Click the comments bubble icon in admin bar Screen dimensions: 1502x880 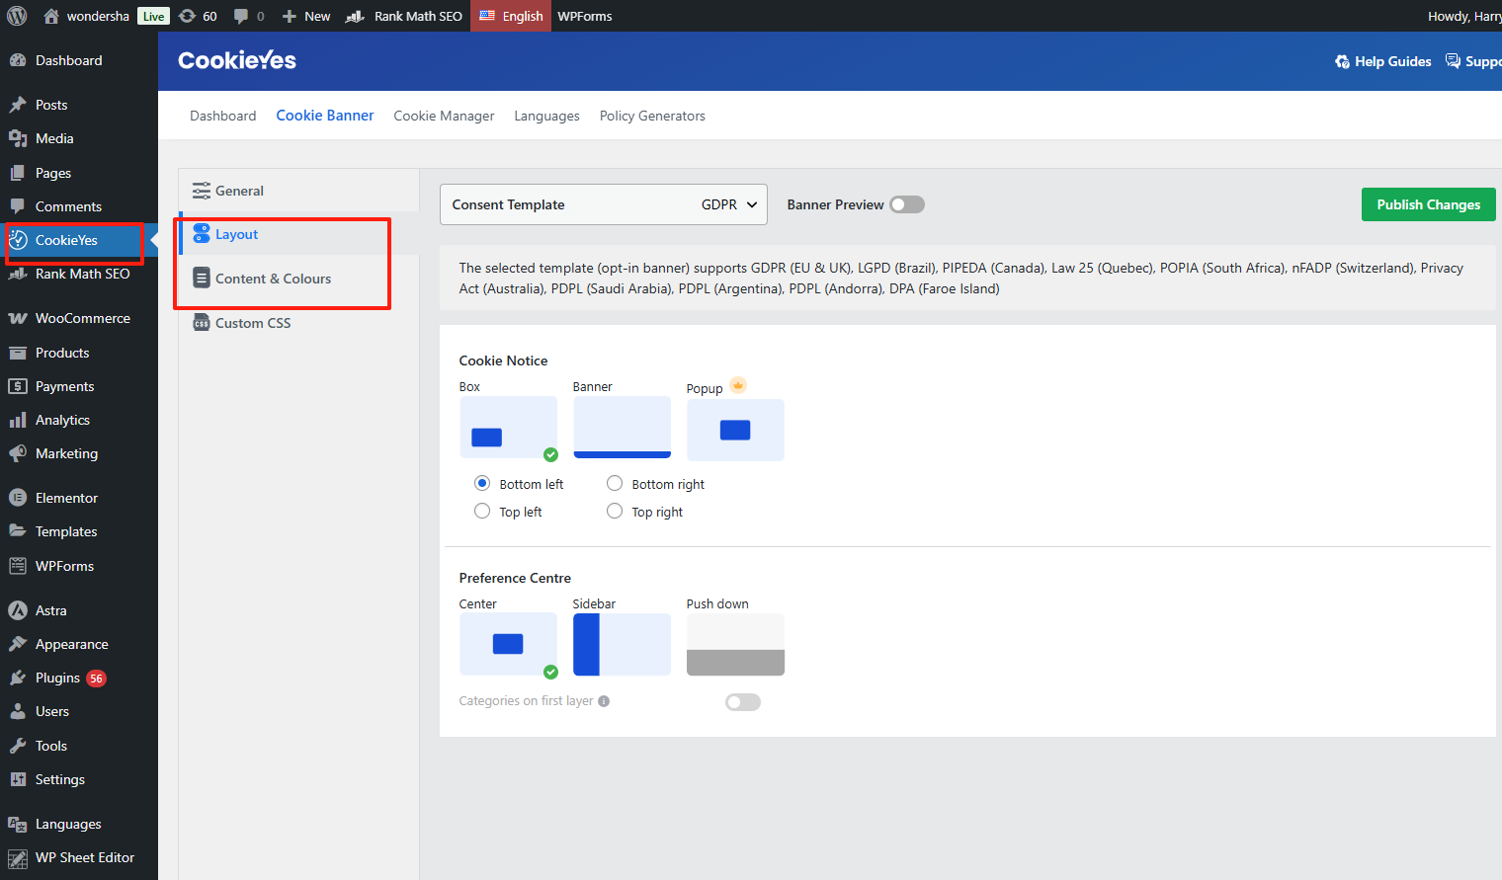click(241, 16)
